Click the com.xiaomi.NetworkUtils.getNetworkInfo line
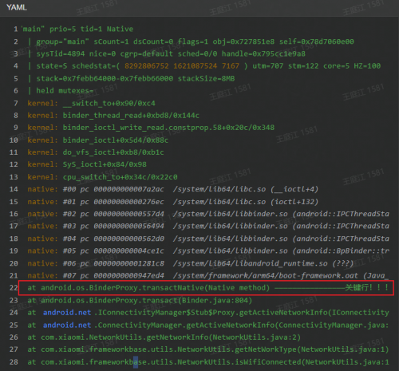Image resolution: width=399 pixels, height=371 pixels. coord(164,337)
